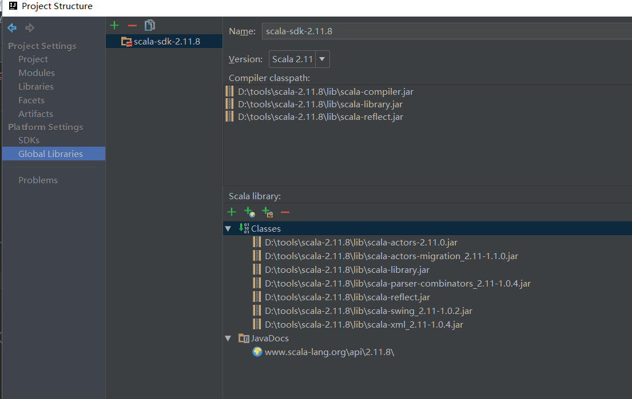Open the Problems section
The height and width of the screenshot is (399, 632).
tap(38, 180)
